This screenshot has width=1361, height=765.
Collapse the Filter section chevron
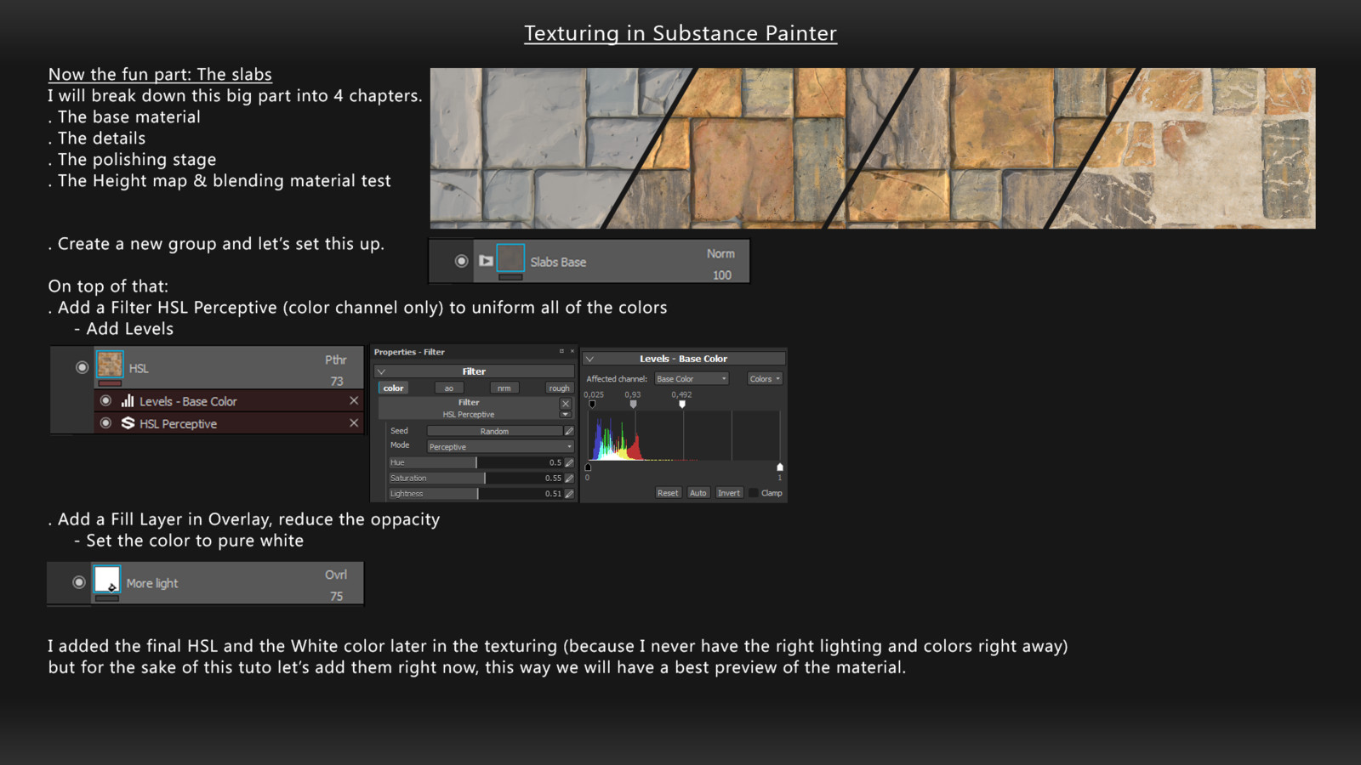click(381, 371)
